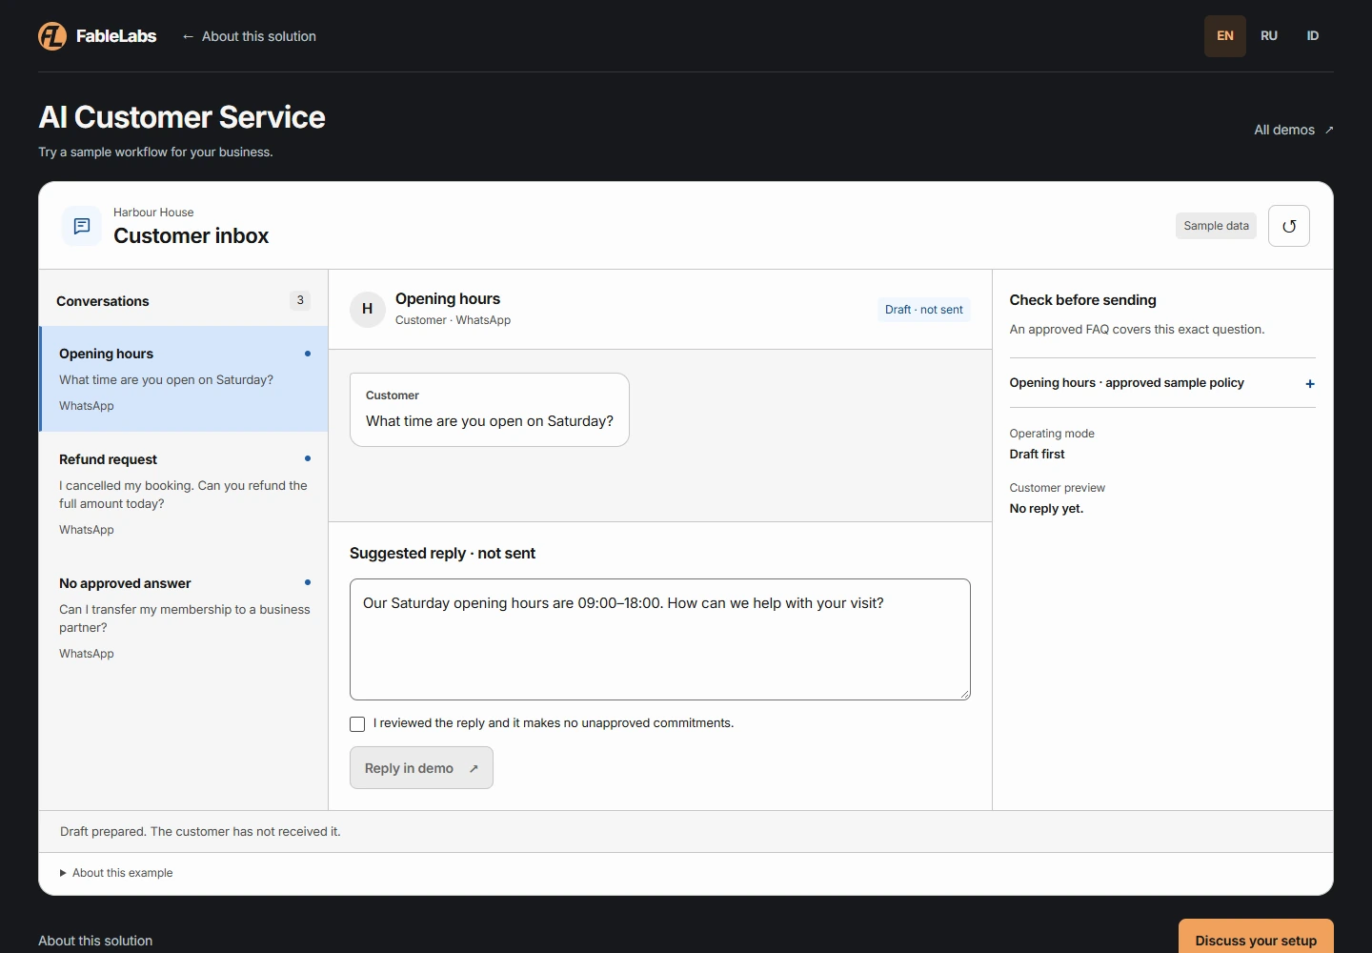1372x953 pixels.
Task: Expand the About this example disclosure
Action: click(x=116, y=873)
